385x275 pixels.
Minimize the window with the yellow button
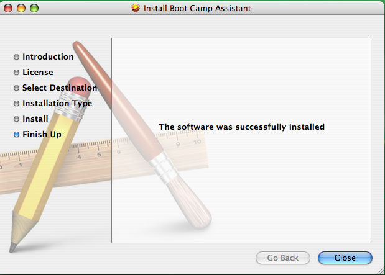(21, 8)
